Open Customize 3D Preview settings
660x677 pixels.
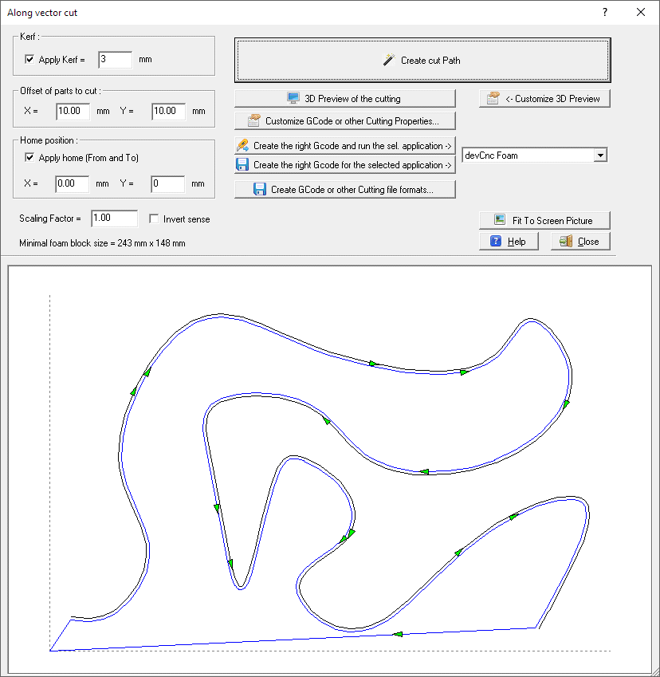point(545,99)
